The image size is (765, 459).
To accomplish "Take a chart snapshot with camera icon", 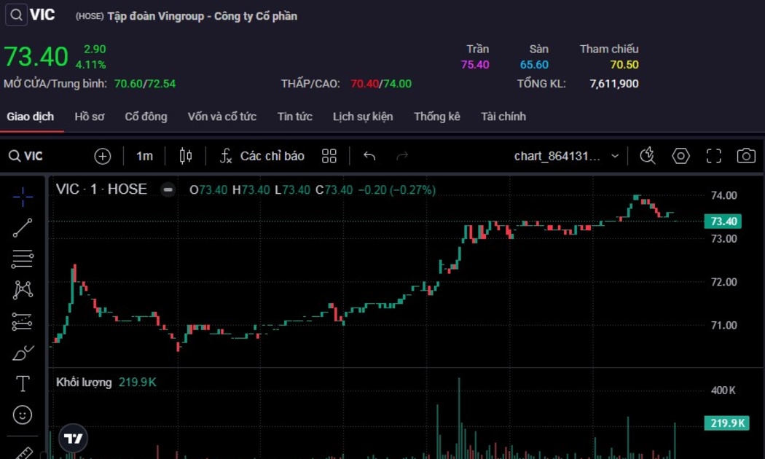I will (745, 156).
